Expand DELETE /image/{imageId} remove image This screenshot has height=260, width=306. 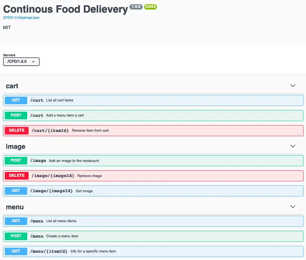pos(153,176)
